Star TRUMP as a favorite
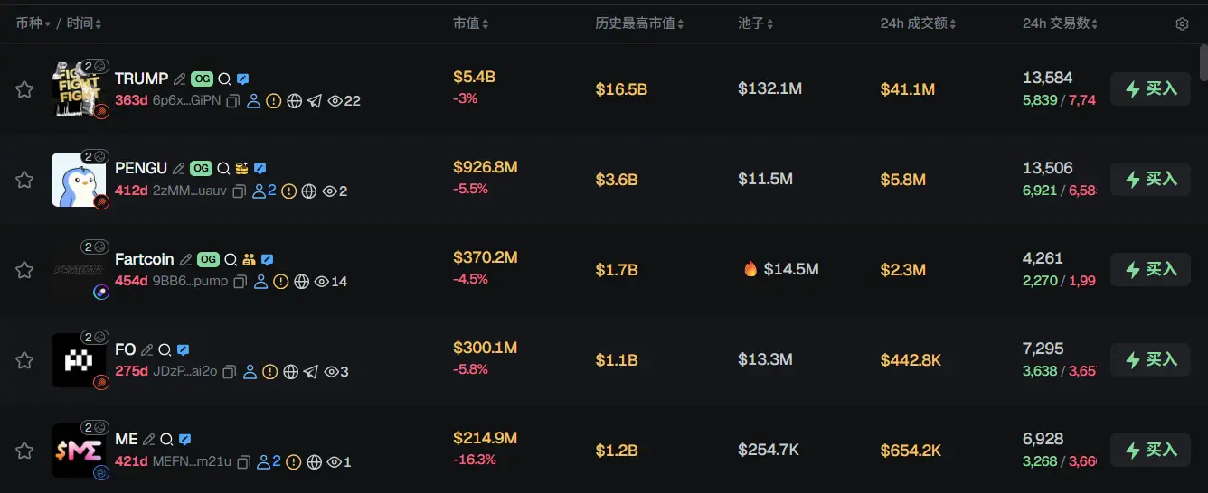Screen dimensions: 1208x493 [x=24, y=89]
